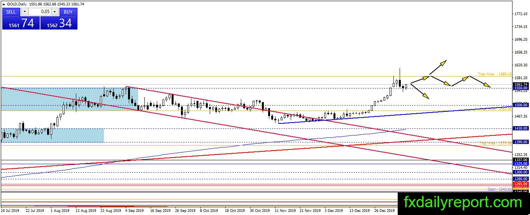Select the 1430.00 price level label
The height and width of the screenshot is (215, 530).
tap(520, 128)
